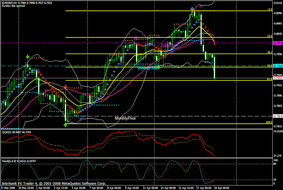This screenshot has height=190, width=283.
Task: Click the 61.8 Fibonacci level label
Action: 270,79
